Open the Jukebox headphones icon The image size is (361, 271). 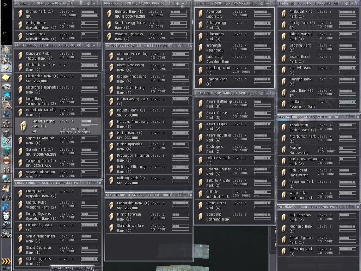(6, 197)
